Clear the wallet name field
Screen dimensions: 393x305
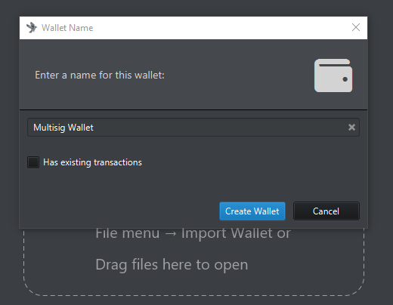pyautogui.click(x=351, y=128)
